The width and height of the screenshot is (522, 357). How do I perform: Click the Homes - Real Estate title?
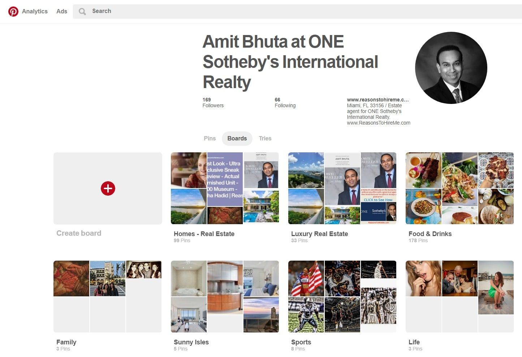(204, 234)
